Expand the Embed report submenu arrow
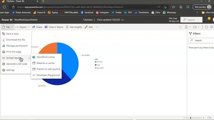 29,58
